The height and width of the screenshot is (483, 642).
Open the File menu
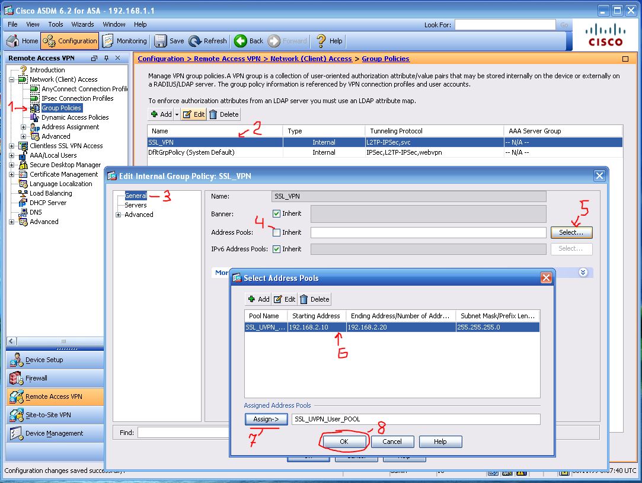tap(12, 24)
